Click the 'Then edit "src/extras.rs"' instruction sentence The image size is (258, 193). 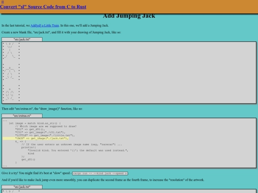(x=42, y=109)
